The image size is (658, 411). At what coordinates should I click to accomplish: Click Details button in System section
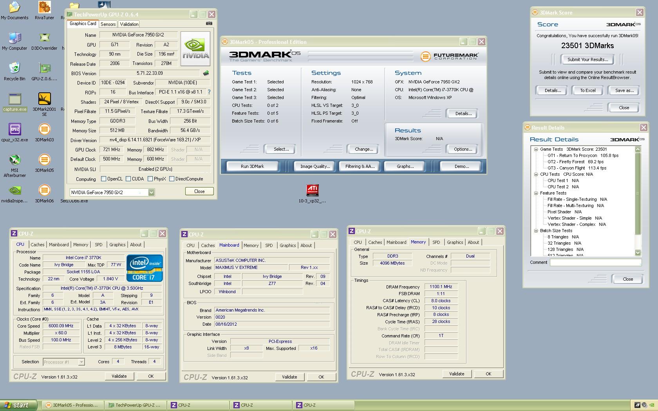[463, 114]
